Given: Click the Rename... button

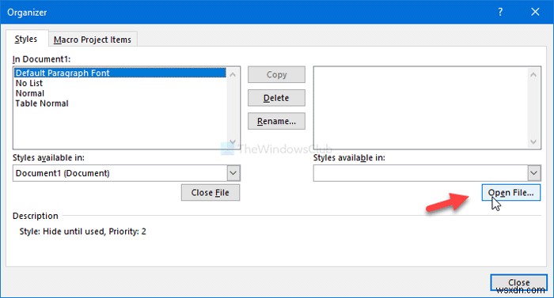Looking at the screenshot, I should [276, 121].
